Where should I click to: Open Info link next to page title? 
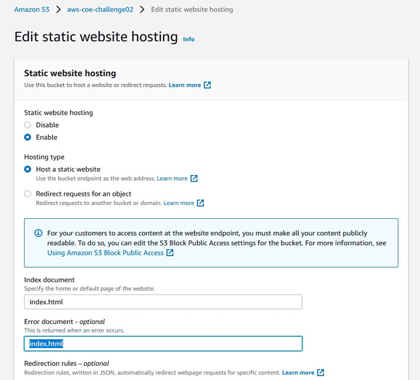(x=189, y=39)
